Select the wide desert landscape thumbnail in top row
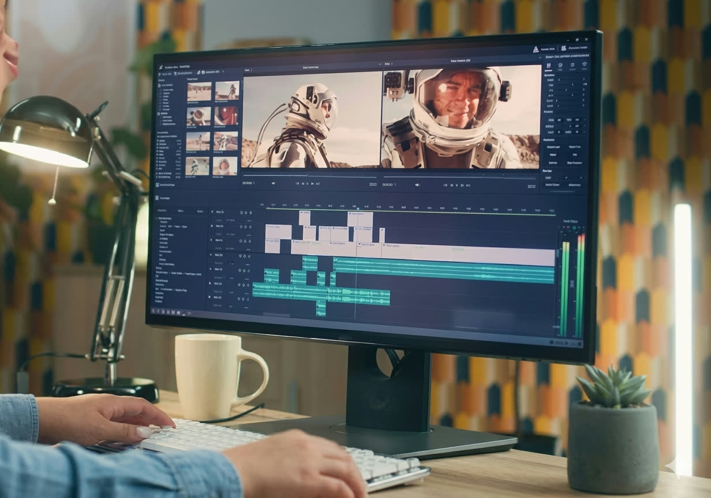711x498 pixels. coord(199,91)
